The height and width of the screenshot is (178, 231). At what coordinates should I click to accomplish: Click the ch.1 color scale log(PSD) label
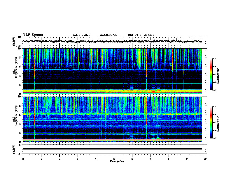point(218,76)
